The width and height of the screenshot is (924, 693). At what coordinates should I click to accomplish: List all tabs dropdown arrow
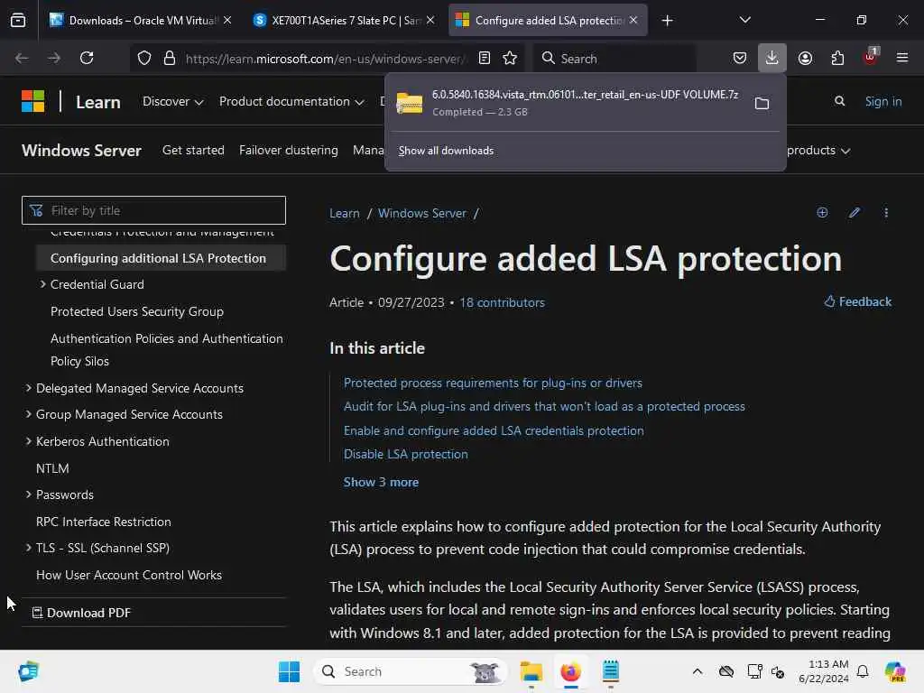(x=744, y=20)
